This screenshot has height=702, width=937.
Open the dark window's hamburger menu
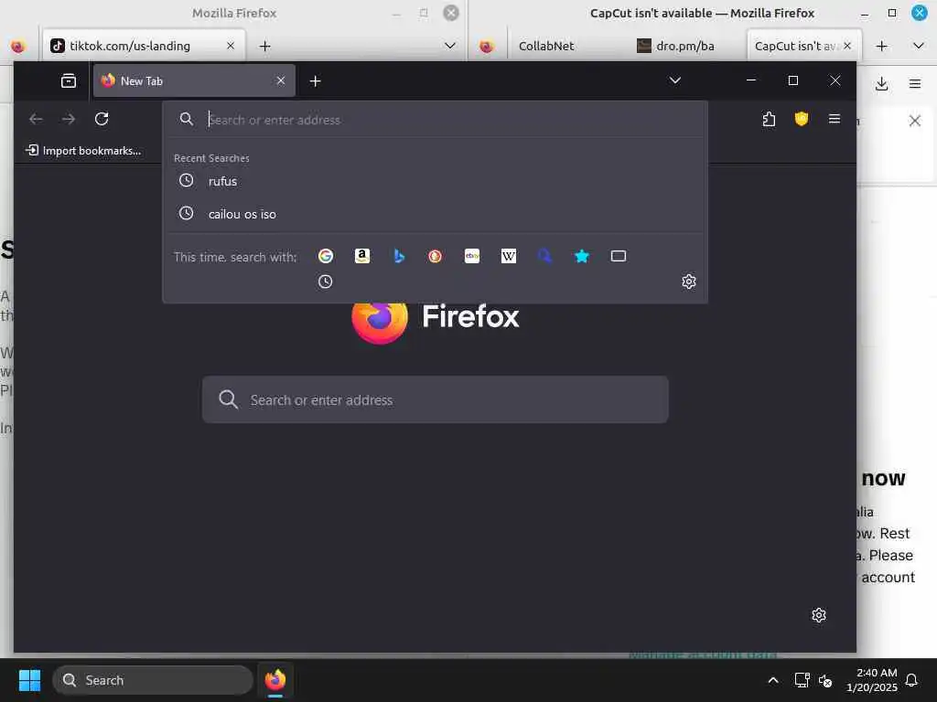[835, 119]
